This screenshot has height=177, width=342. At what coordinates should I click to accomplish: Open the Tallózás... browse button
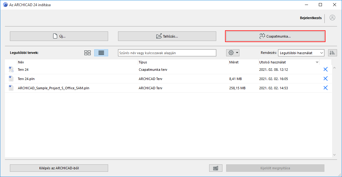[167, 36]
